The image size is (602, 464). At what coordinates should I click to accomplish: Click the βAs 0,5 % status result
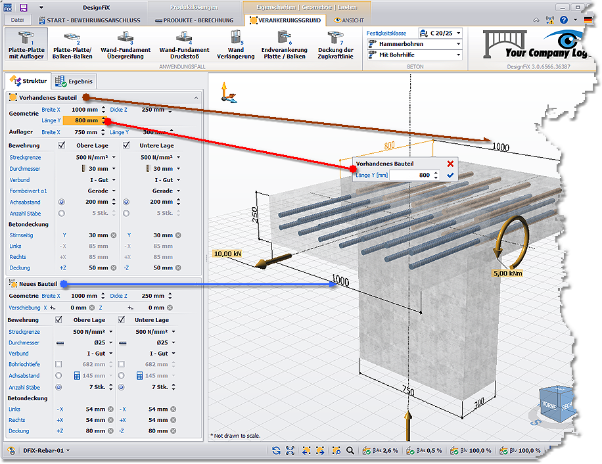click(x=425, y=451)
